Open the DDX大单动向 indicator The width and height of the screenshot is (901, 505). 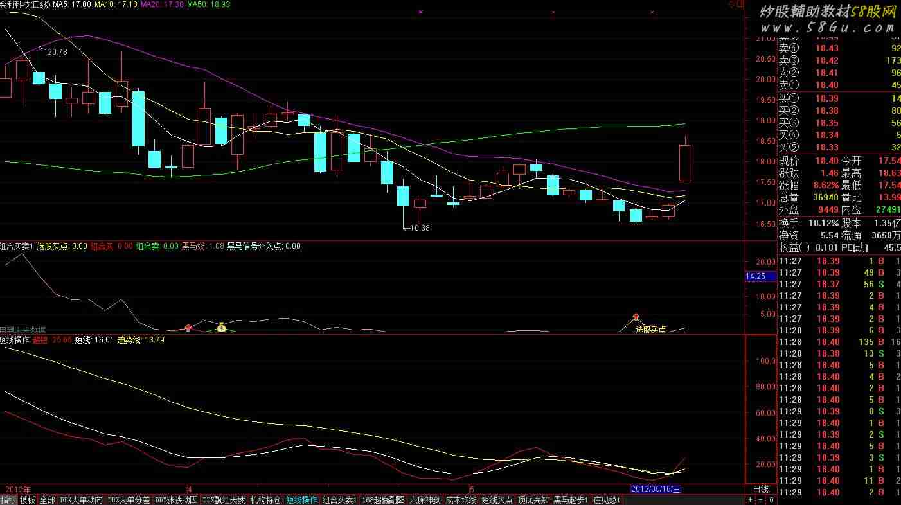tap(81, 500)
